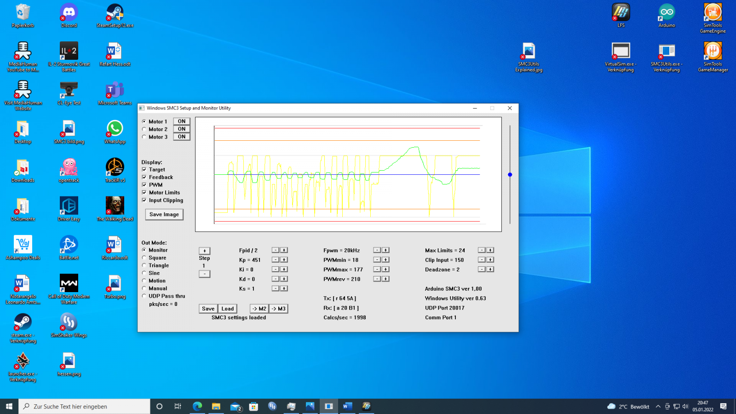Decrease Step size with - button
The image size is (736, 414).
[205, 274]
